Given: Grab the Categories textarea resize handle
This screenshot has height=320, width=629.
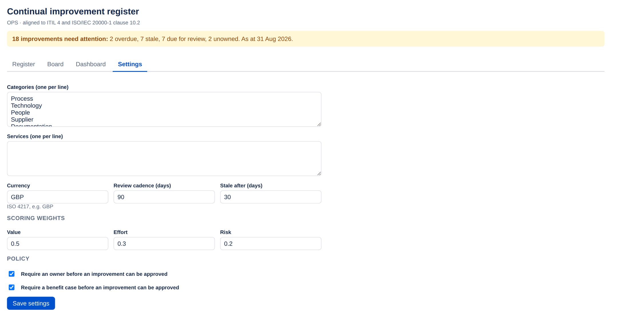Looking at the screenshot, I should pyautogui.click(x=319, y=124).
